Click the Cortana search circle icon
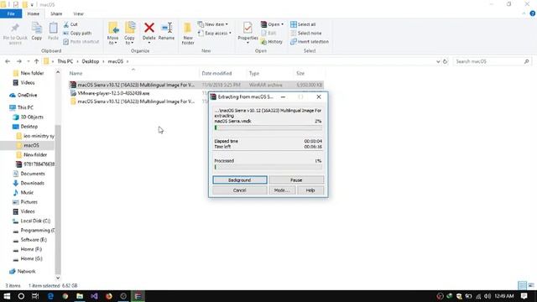 coord(21,296)
